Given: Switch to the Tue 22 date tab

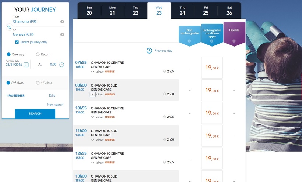Looking at the screenshot, I should click(136, 10).
